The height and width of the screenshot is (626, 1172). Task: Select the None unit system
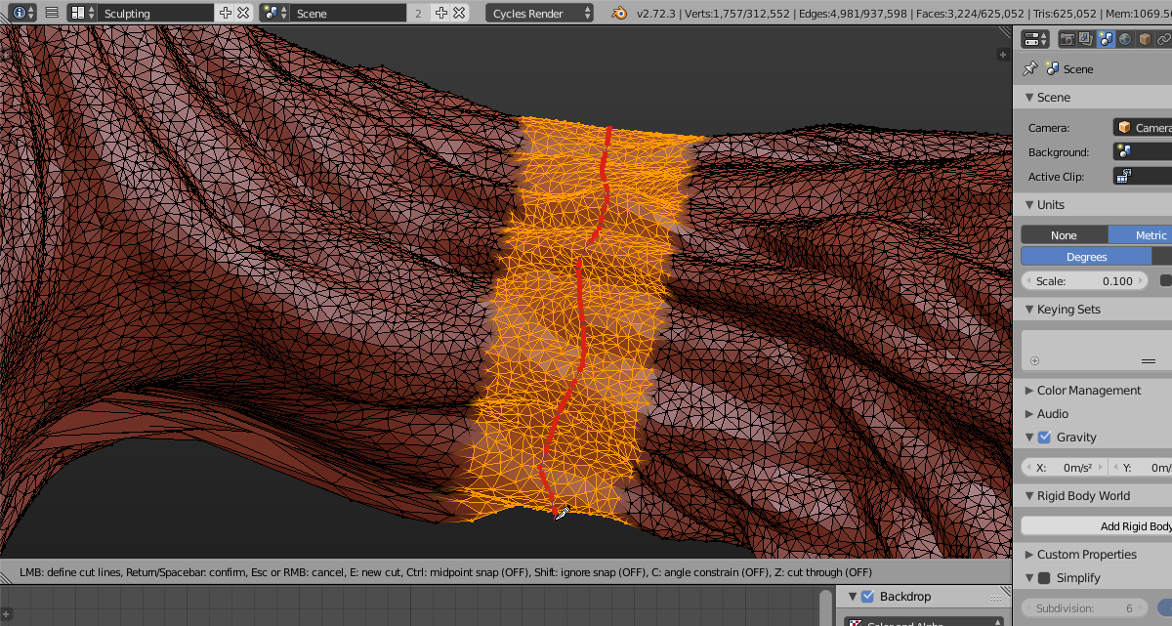(x=1064, y=235)
